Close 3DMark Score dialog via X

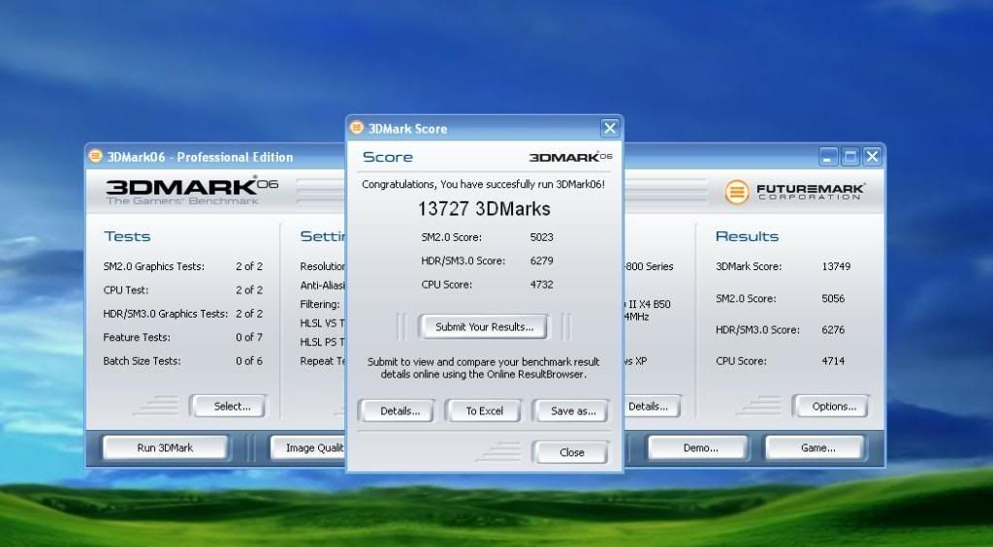click(x=610, y=129)
